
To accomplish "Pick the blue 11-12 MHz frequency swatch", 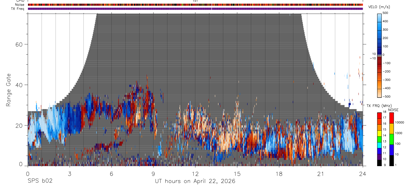I will 379,151.
